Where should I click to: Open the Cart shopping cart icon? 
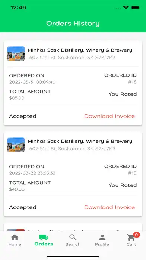131,238
